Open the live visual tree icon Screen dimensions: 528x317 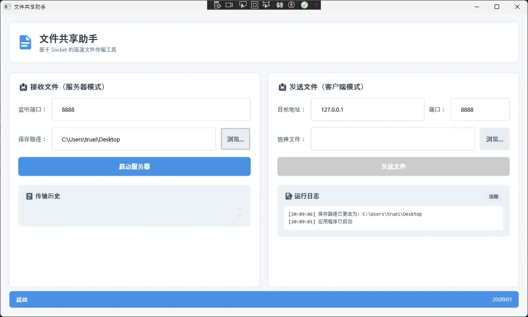(217, 5)
